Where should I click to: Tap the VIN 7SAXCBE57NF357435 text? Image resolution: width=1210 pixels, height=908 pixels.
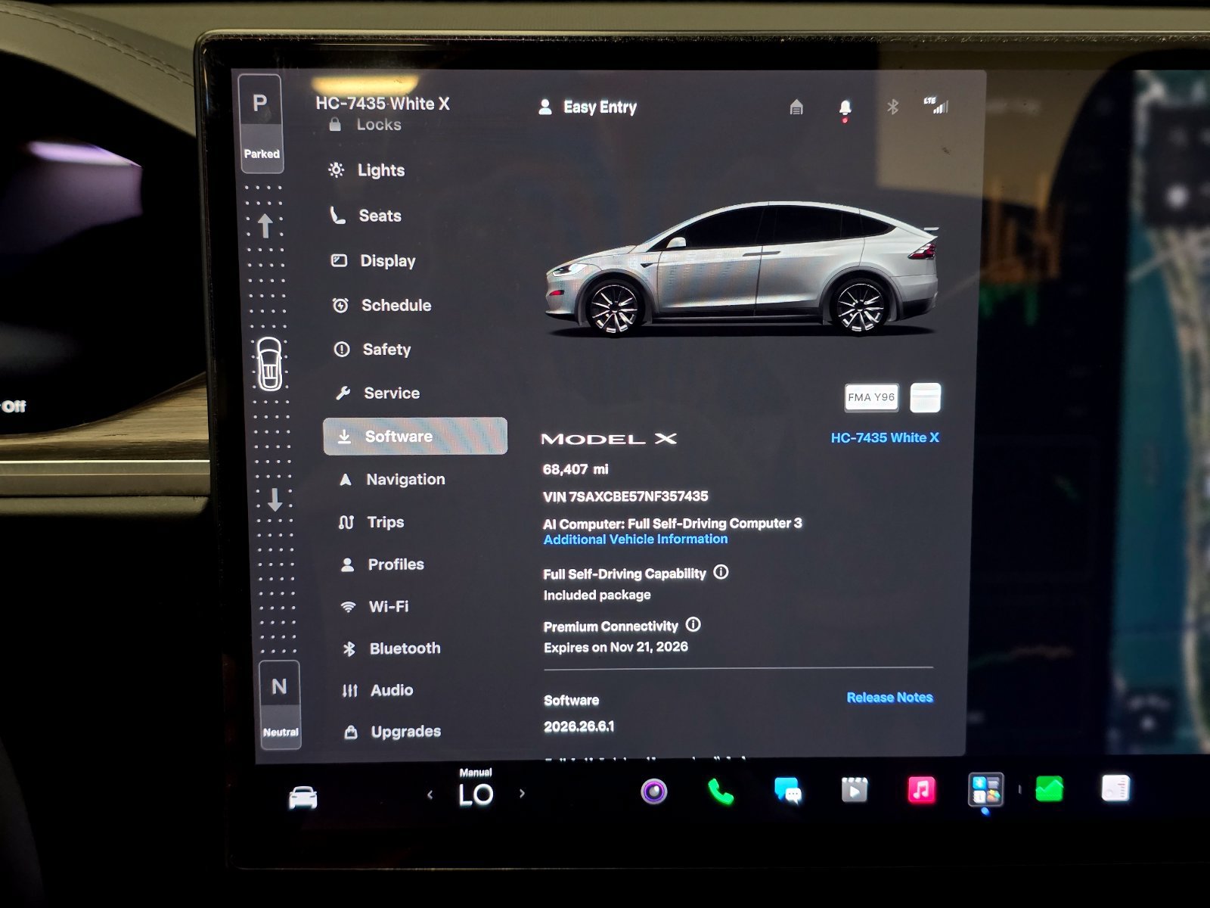[x=625, y=496]
